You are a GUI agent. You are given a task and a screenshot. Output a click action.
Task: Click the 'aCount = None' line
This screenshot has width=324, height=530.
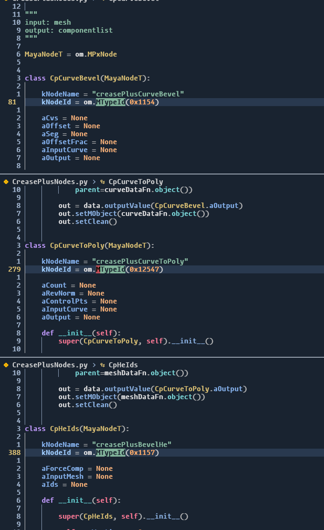pos(69,285)
